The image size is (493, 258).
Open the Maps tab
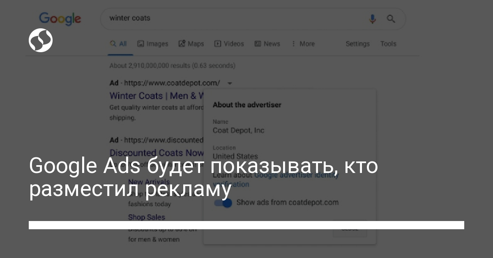(x=191, y=44)
